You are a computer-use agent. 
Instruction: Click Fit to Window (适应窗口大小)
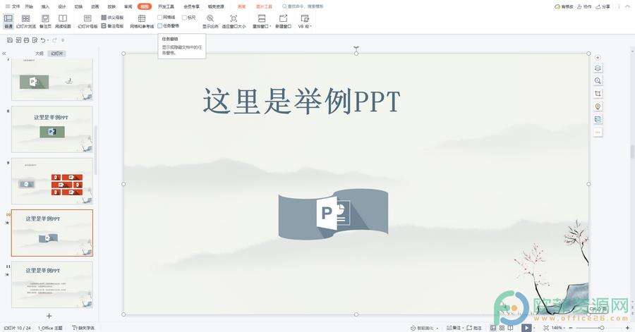click(234, 21)
